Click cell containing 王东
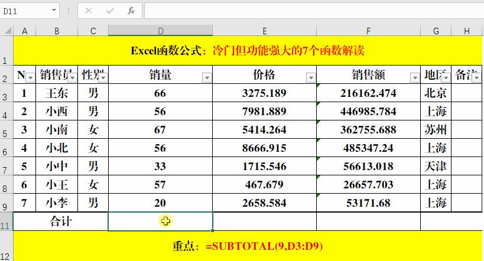Screen dimensions: 484x261 (x=57, y=93)
